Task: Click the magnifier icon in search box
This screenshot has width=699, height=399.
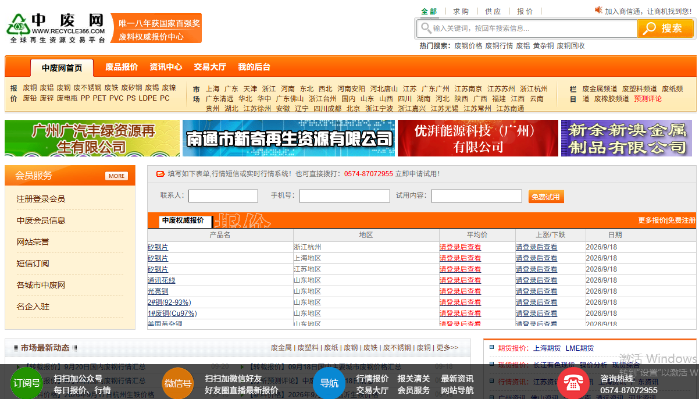Action: pos(426,28)
